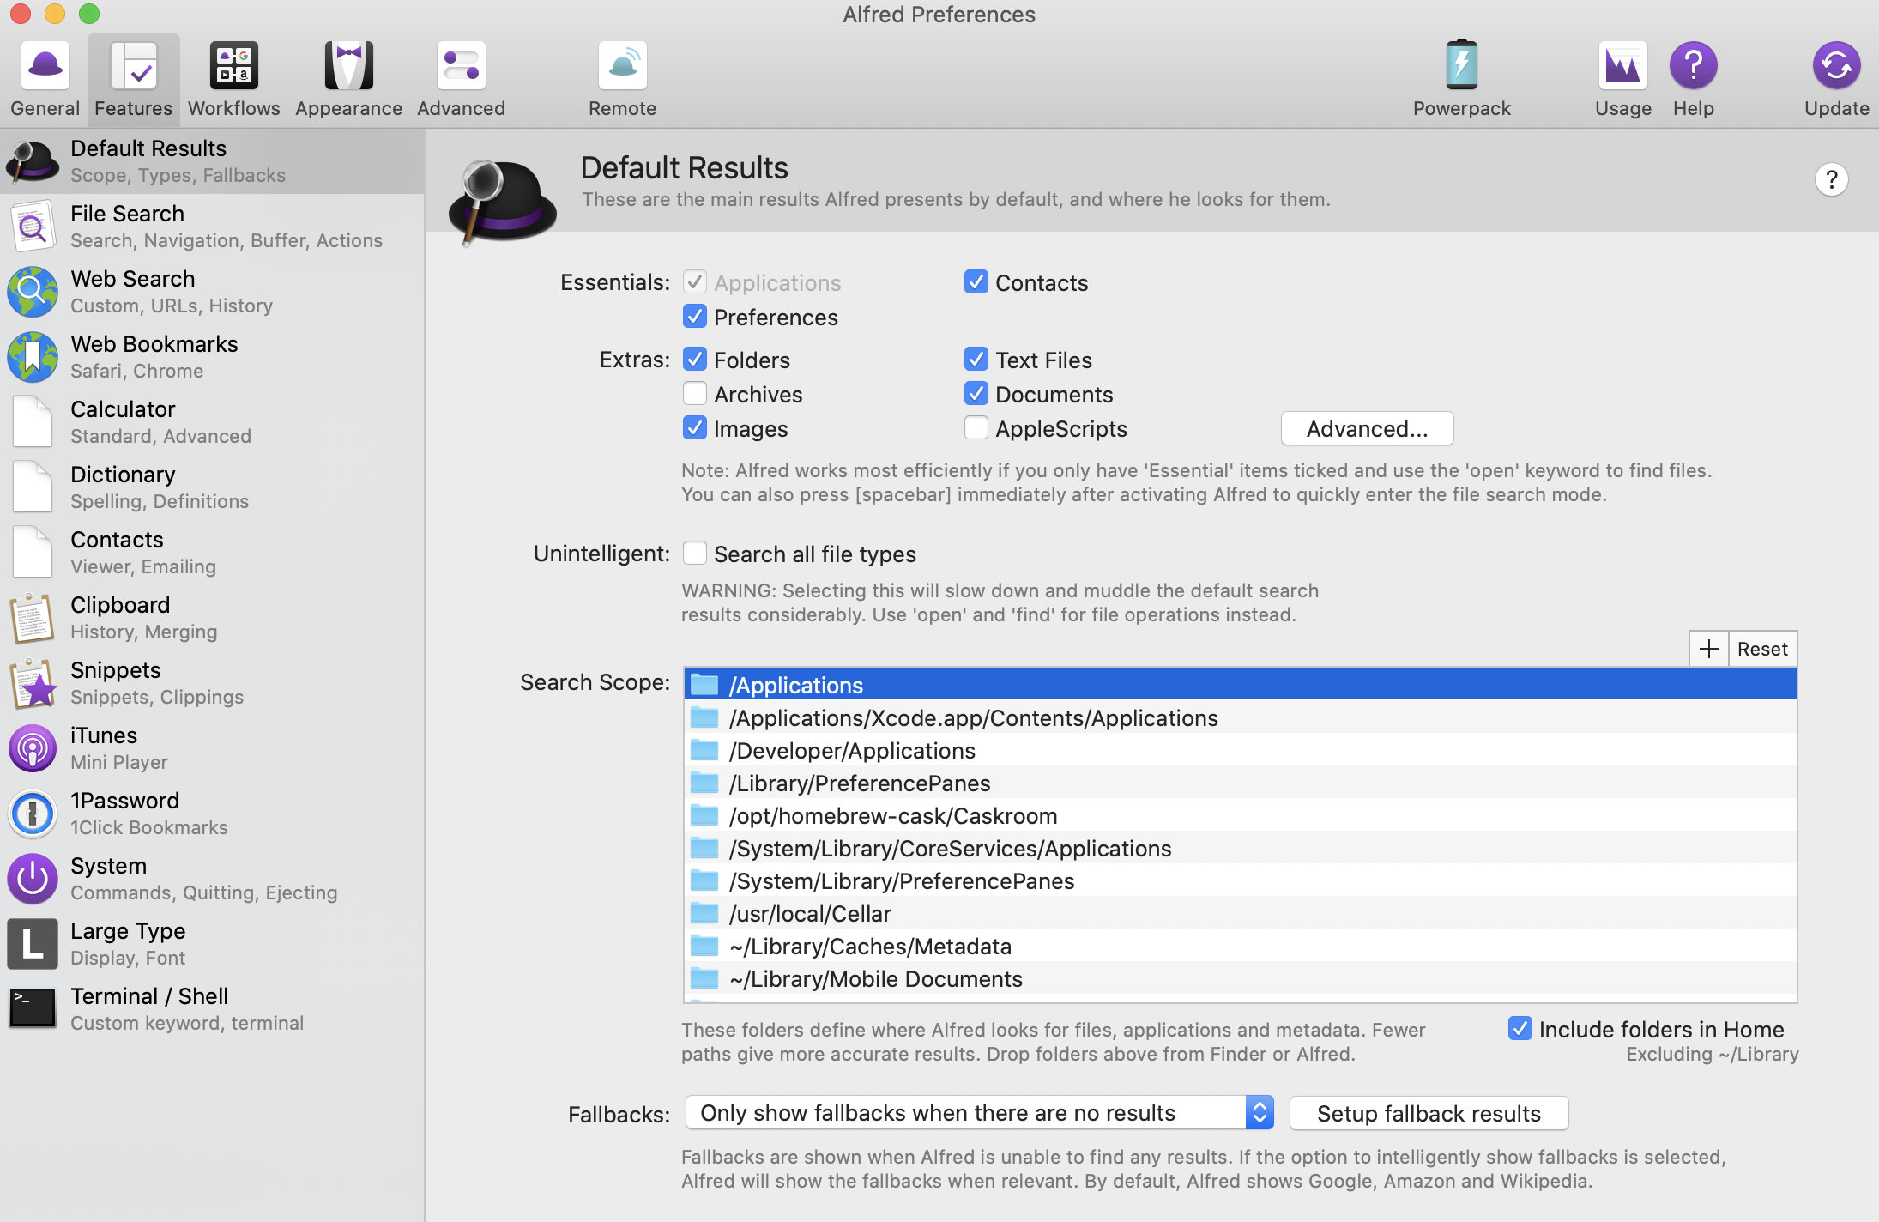Disable Include folders in Home
The height and width of the screenshot is (1222, 1879).
(x=1520, y=1028)
